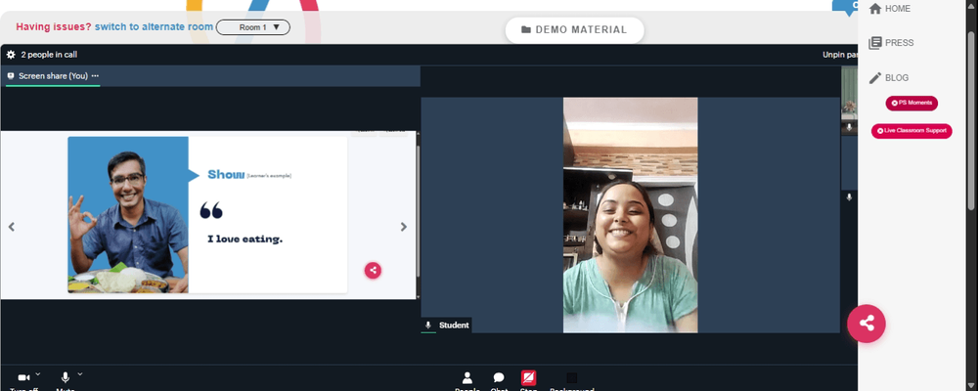Image resolution: width=978 pixels, height=391 pixels.
Task: Open the People panel icon
Action: 467,378
